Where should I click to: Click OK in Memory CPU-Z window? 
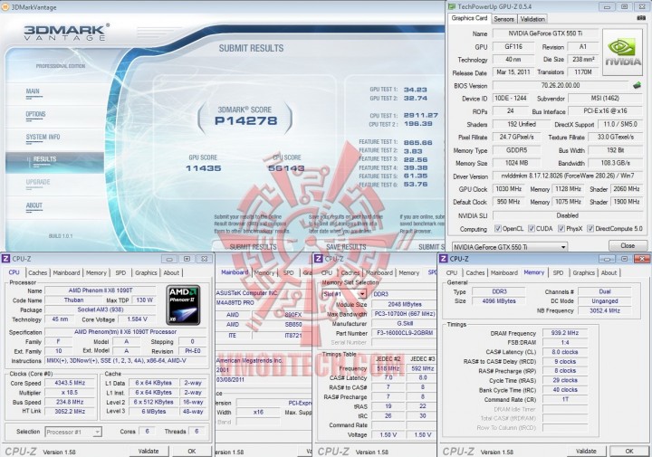pyautogui.click(x=629, y=452)
